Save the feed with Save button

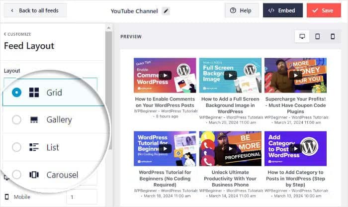pos(324,10)
